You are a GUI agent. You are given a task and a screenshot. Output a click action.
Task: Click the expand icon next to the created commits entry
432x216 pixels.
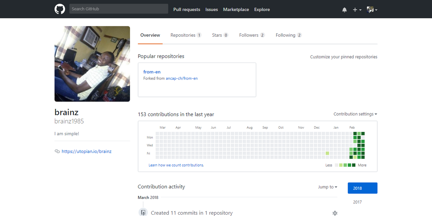click(335, 213)
